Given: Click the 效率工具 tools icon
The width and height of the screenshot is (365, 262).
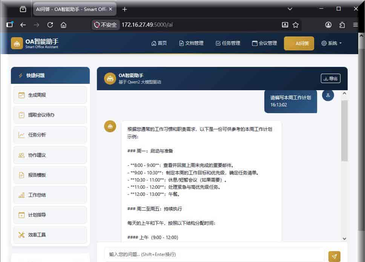Looking at the screenshot, I should coord(21,235).
